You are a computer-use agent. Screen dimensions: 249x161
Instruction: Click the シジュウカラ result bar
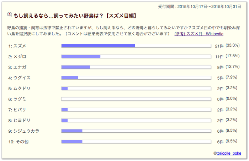[136, 131]
